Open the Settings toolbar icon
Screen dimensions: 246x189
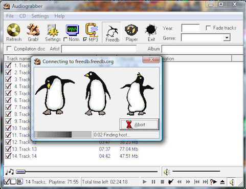[53, 30]
